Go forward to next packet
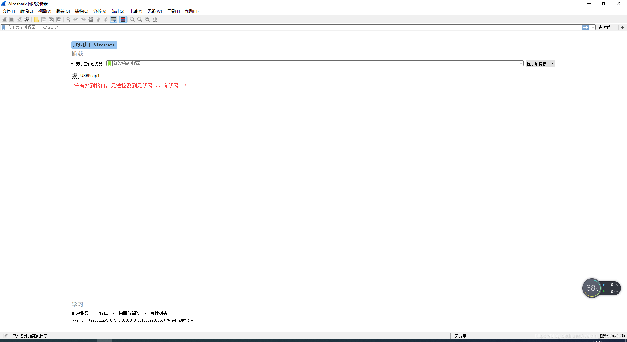Viewport: 627px width, 342px height. (x=83, y=19)
